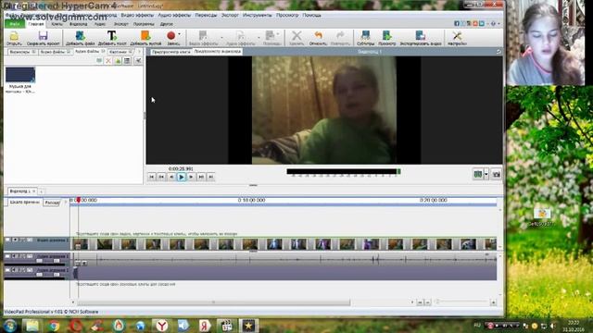The image size is (593, 333).
Task: Click the Preview (Просмотр) toolbar icon
Action: (x=386, y=35)
